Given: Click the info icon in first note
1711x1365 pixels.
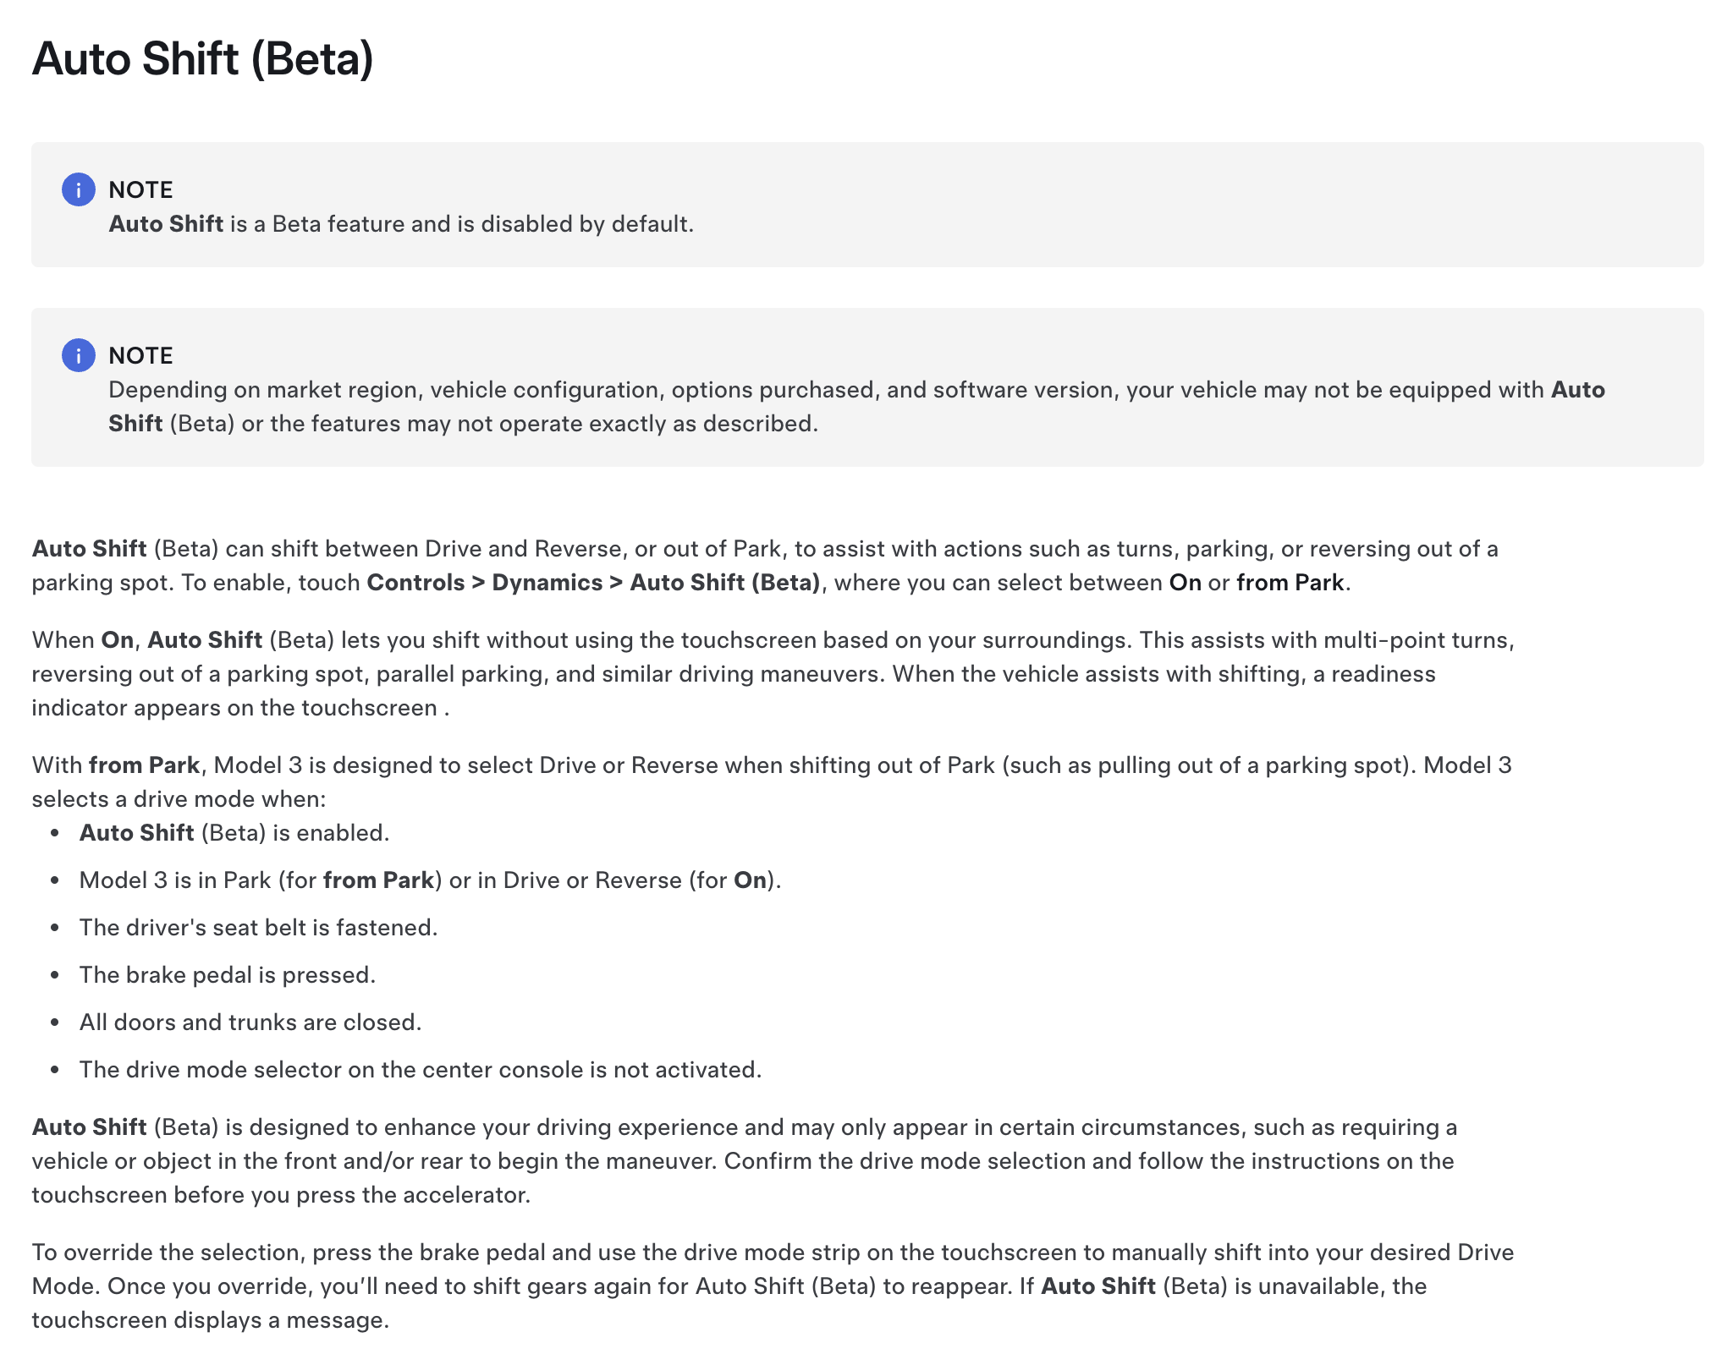Looking at the screenshot, I should click(78, 189).
